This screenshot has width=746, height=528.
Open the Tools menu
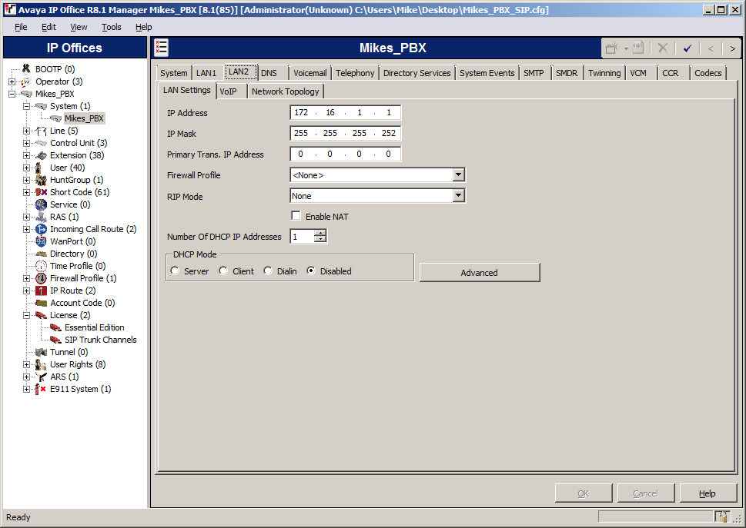112,27
